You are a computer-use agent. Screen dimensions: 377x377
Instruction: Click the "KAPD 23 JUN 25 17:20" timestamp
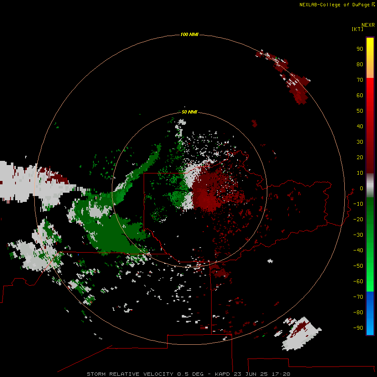tap(253, 374)
